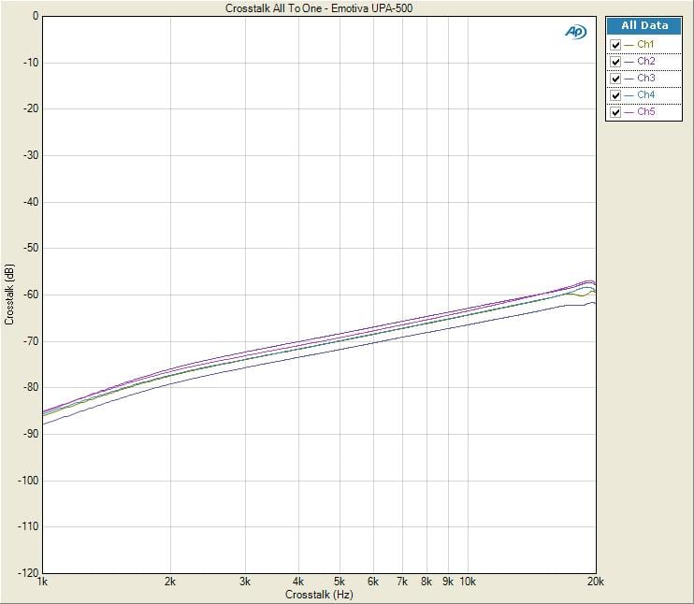This screenshot has height=604, width=694.
Task: Click the Ch1 line color swatch
Action: (629, 45)
